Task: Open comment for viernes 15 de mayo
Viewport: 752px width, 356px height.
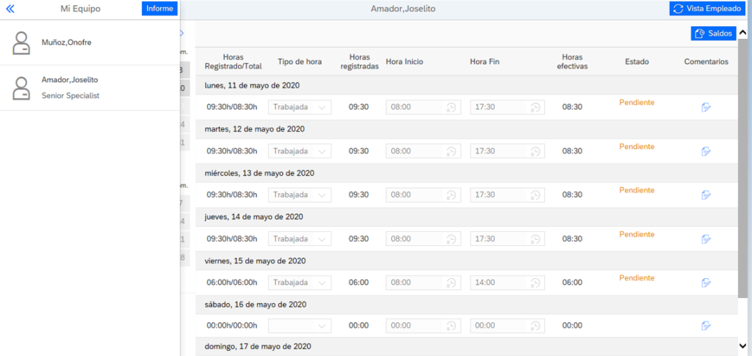Action: tap(706, 283)
